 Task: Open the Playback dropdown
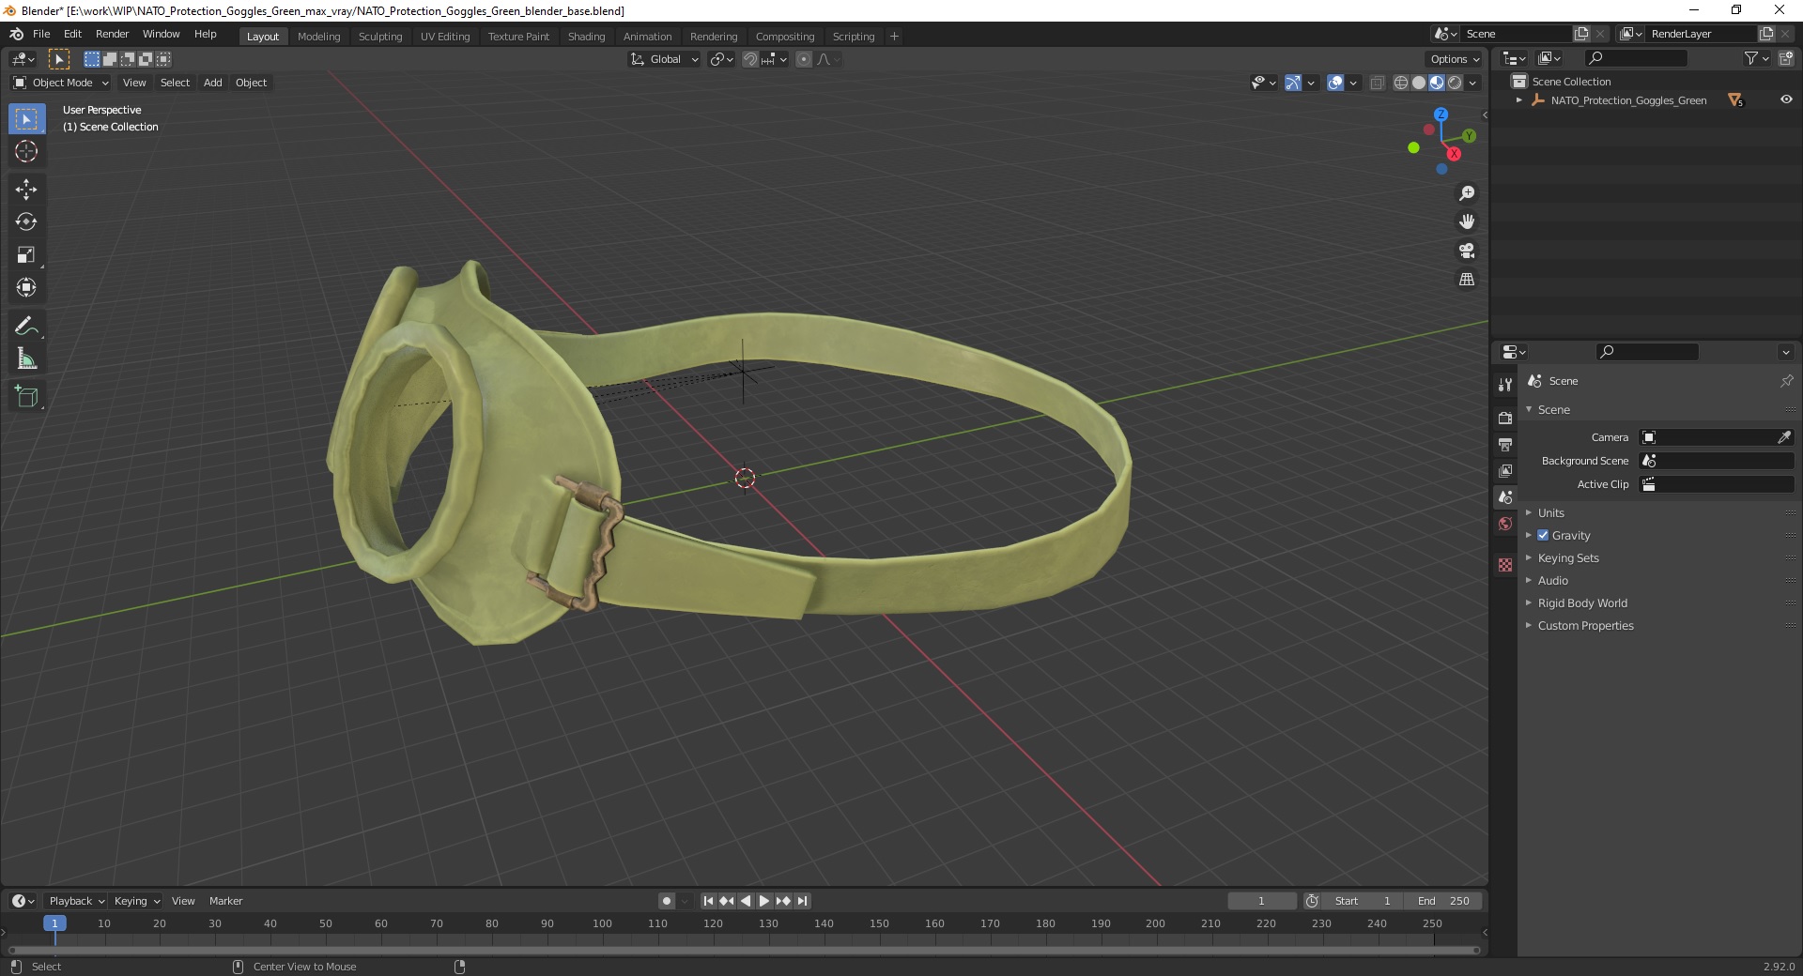pos(76,901)
